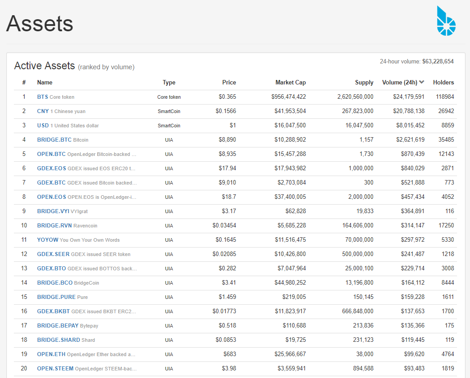Open the BRIDGE.SHARD asset link
The height and width of the screenshot is (378, 470).
(59, 340)
